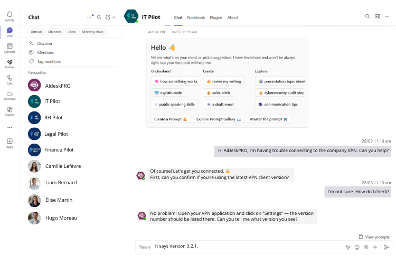Go to Calls in the sidebar
Viewport: 396px width, 264px height.
click(x=10, y=79)
